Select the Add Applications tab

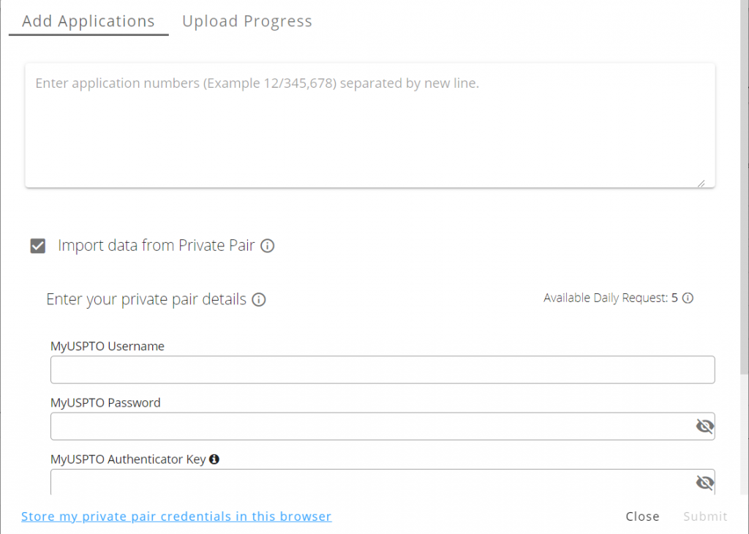coord(89,21)
